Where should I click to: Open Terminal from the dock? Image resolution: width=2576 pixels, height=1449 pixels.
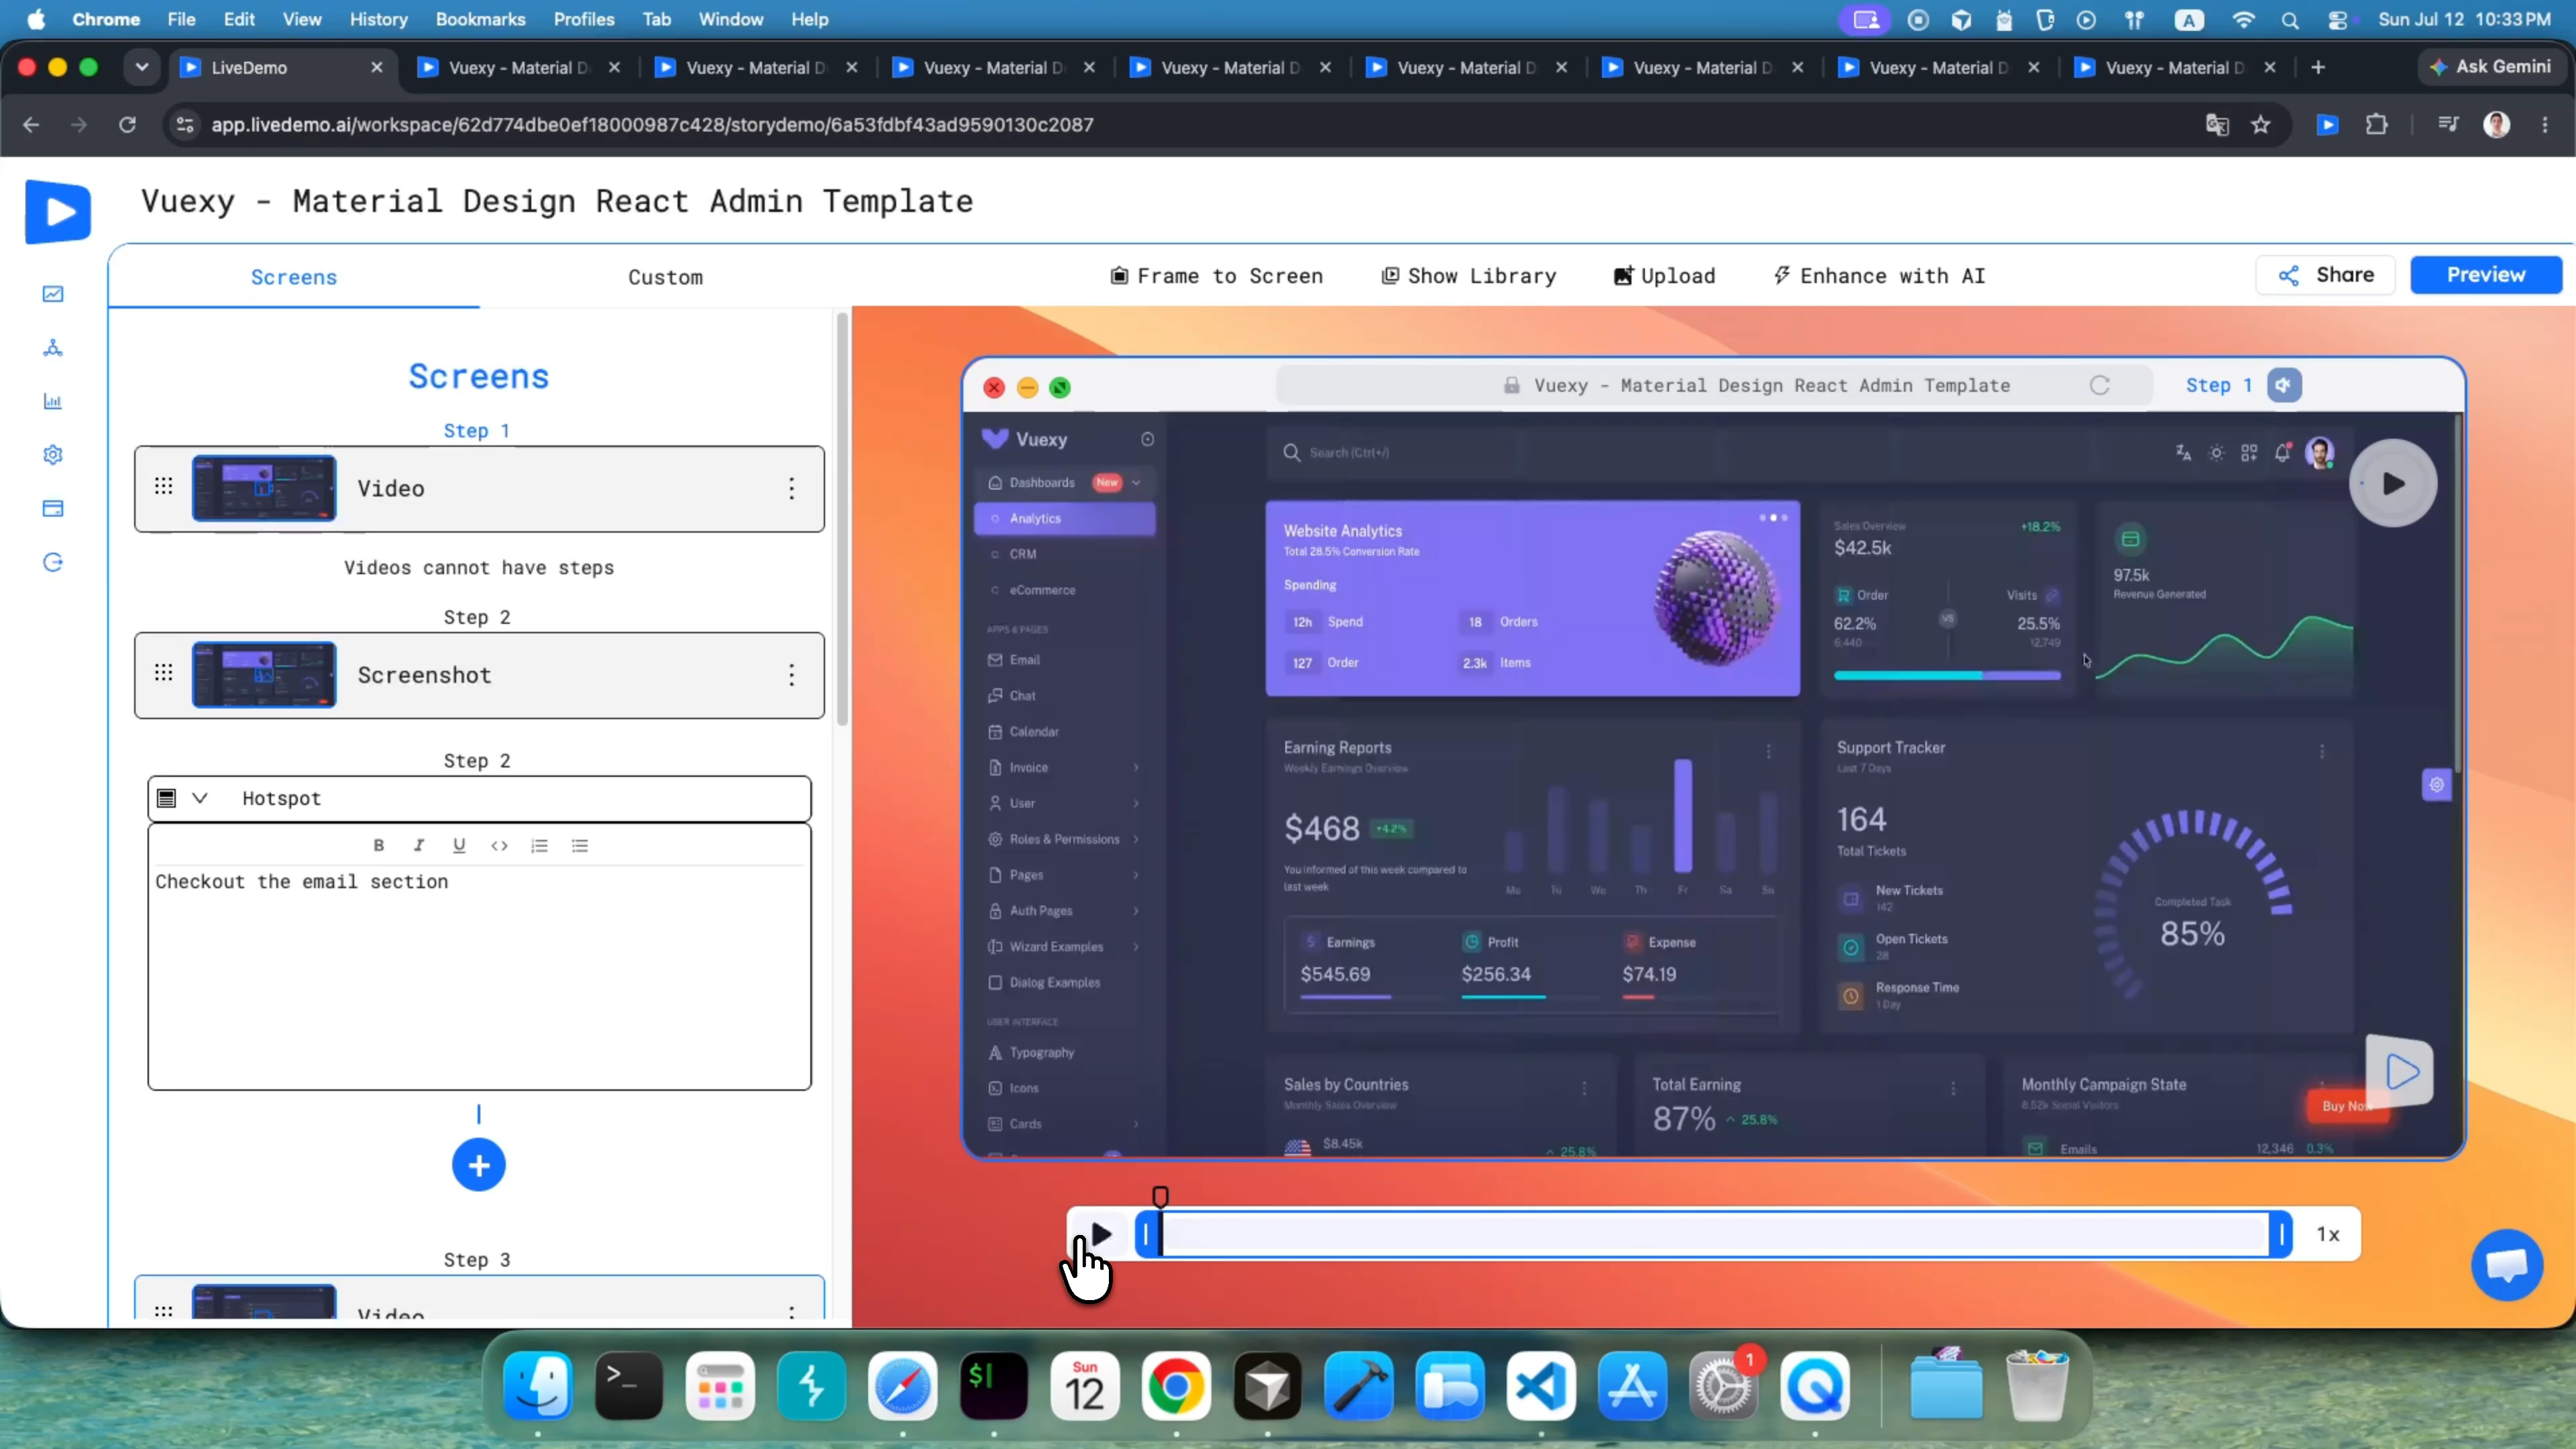click(x=629, y=1386)
